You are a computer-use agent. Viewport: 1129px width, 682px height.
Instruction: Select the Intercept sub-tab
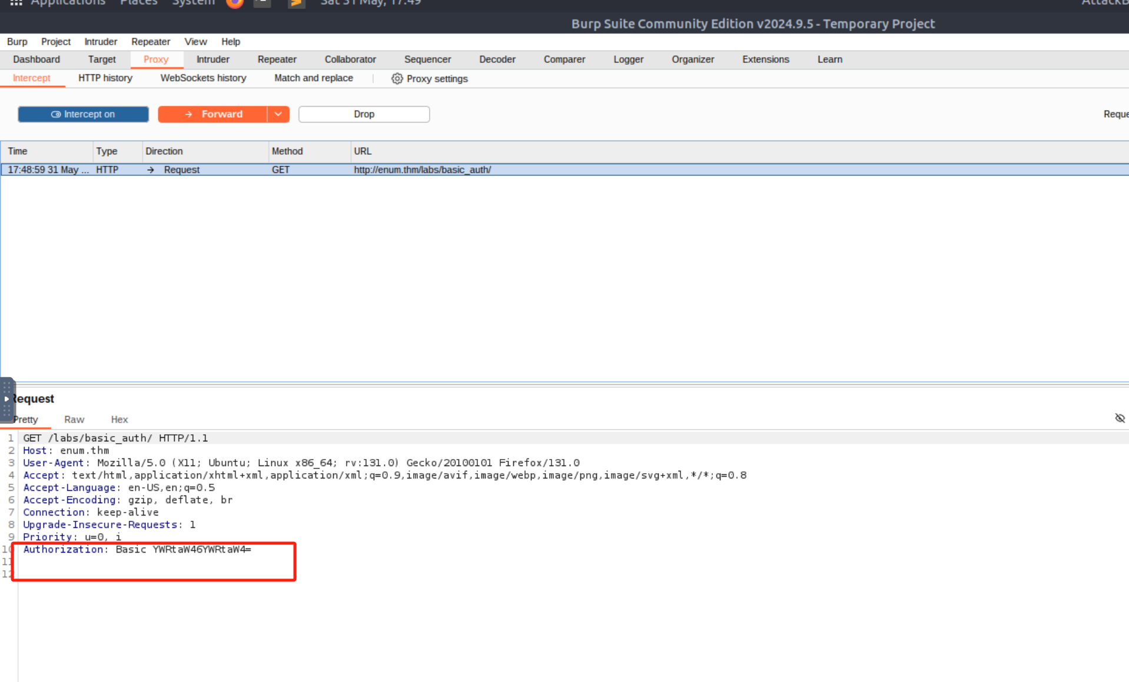pos(32,78)
